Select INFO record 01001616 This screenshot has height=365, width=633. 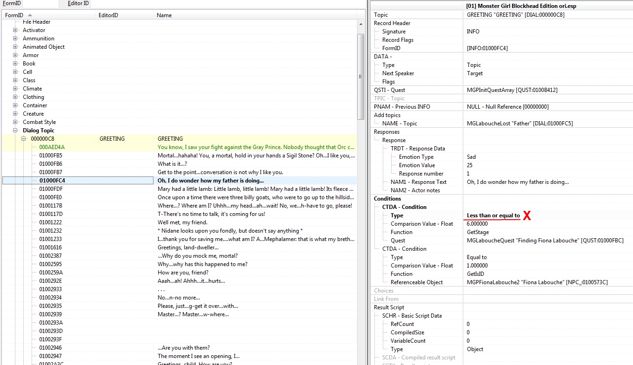point(179,248)
